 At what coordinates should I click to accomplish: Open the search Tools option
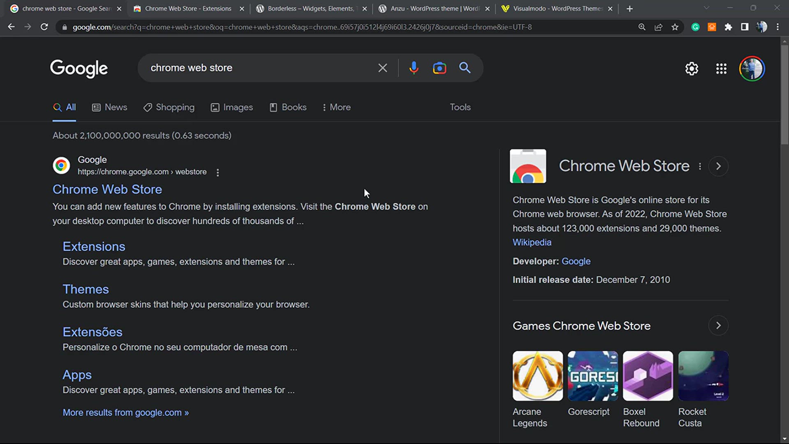pyautogui.click(x=460, y=107)
